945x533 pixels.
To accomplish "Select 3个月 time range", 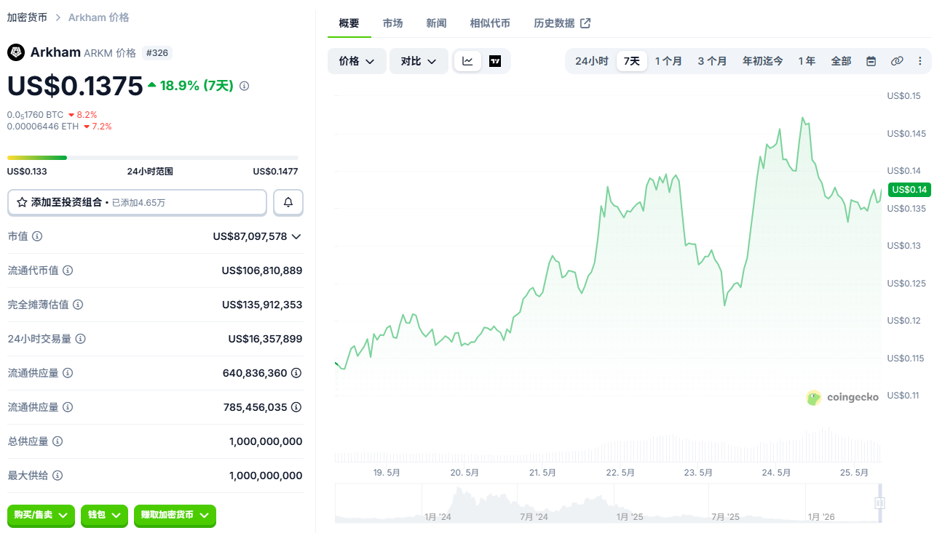I will coord(712,61).
